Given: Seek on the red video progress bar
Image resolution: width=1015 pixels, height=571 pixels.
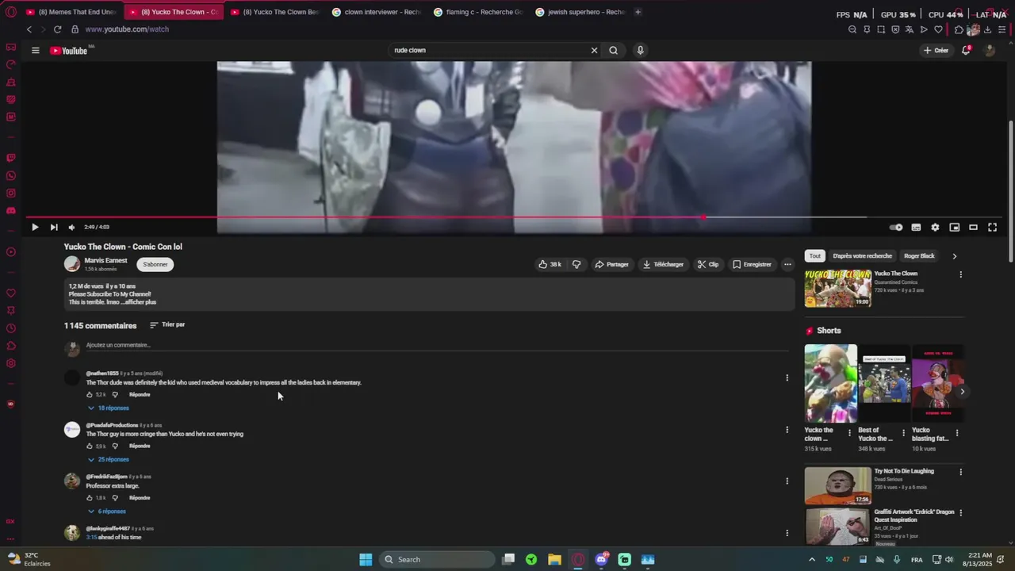Looking at the screenshot, I should pyautogui.click(x=515, y=217).
